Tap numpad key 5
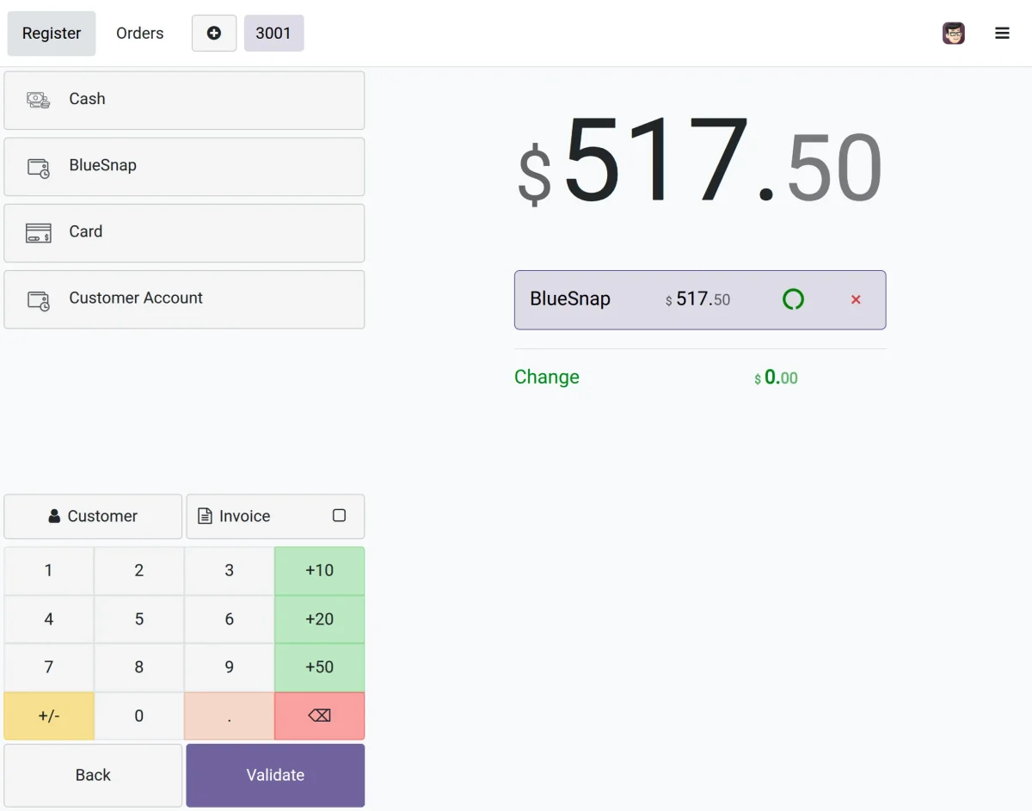The width and height of the screenshot is (1032, 811). 139,619
